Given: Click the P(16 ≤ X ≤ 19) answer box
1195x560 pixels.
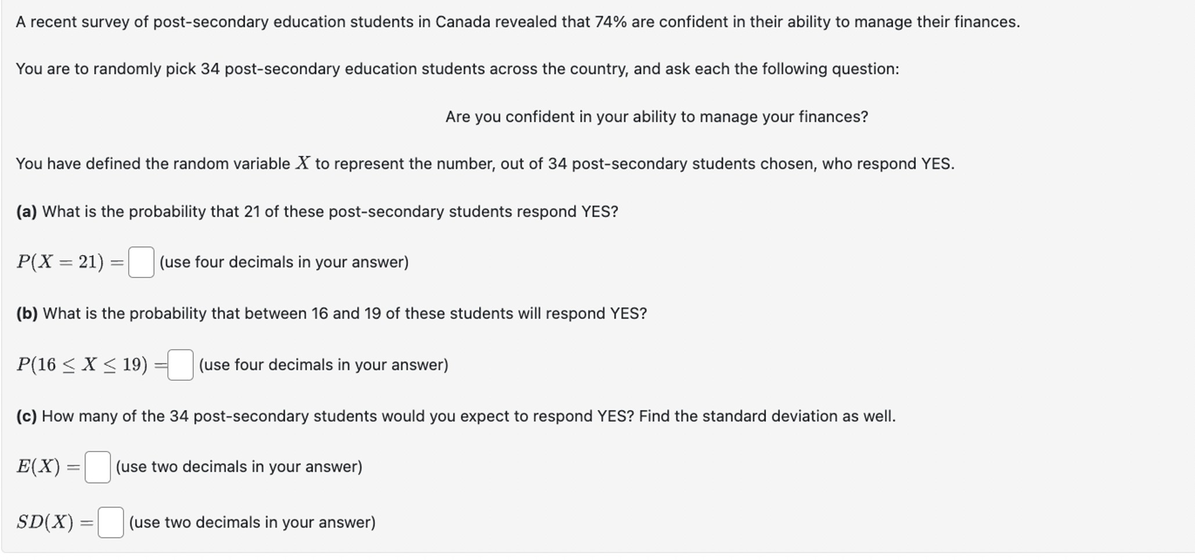Looking at the screenshot, I should (x=180, y=365).
